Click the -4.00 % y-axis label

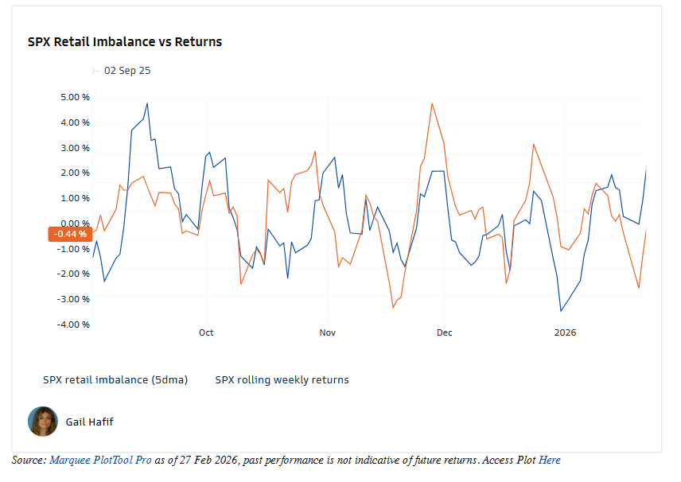tap(75, 325)
